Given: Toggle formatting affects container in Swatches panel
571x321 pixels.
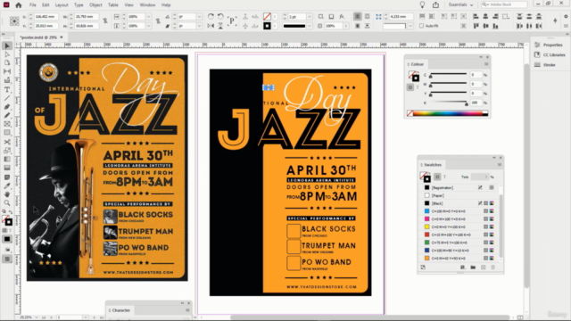Looking at the screenshot, I should 437,177.
